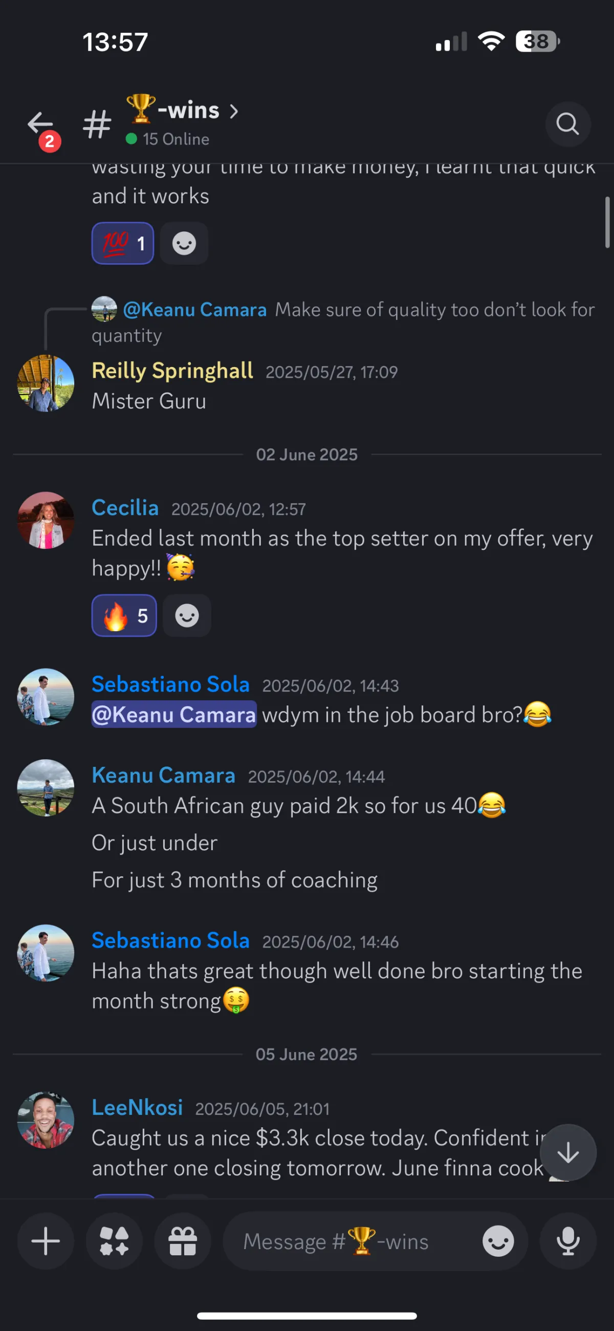
Task: Expand the wins channel details chevron
Action: tap(234, 111)
